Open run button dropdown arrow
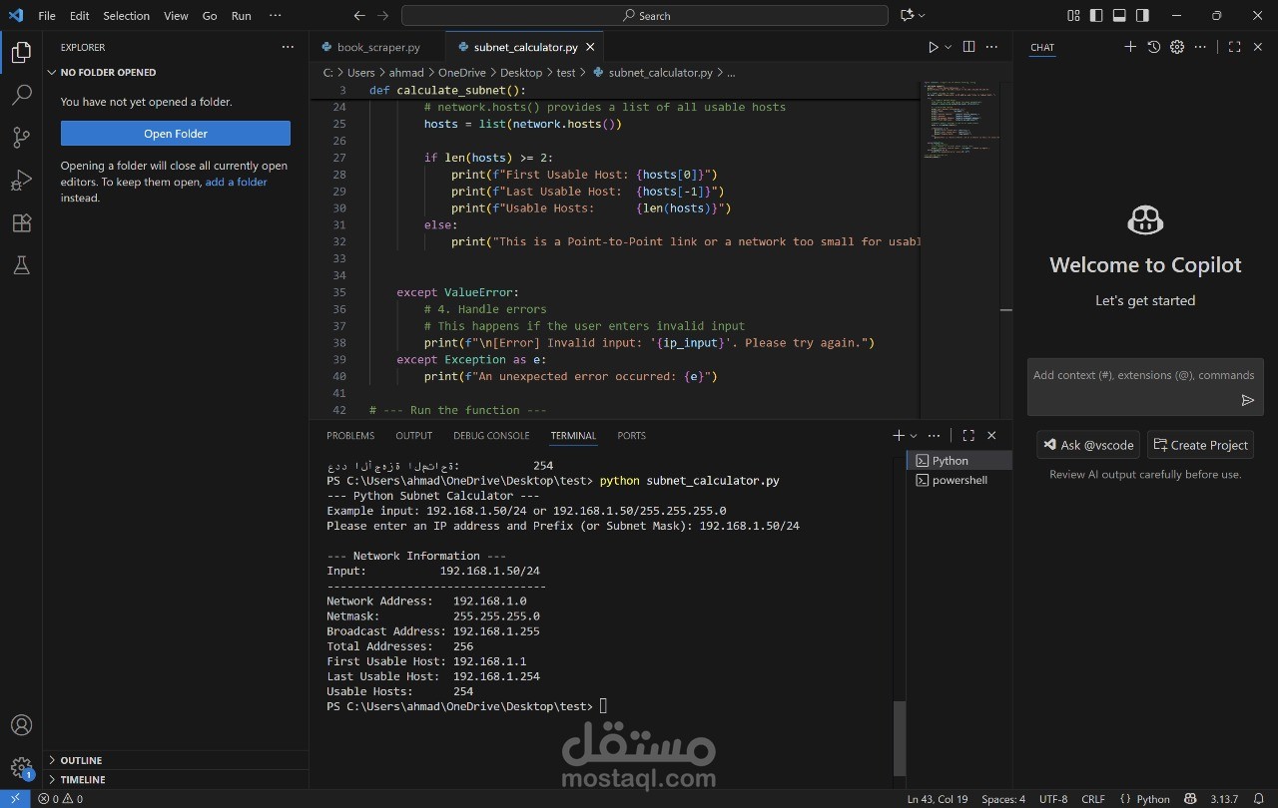The width and height of the screenshot is (1278, 808). 948,47
